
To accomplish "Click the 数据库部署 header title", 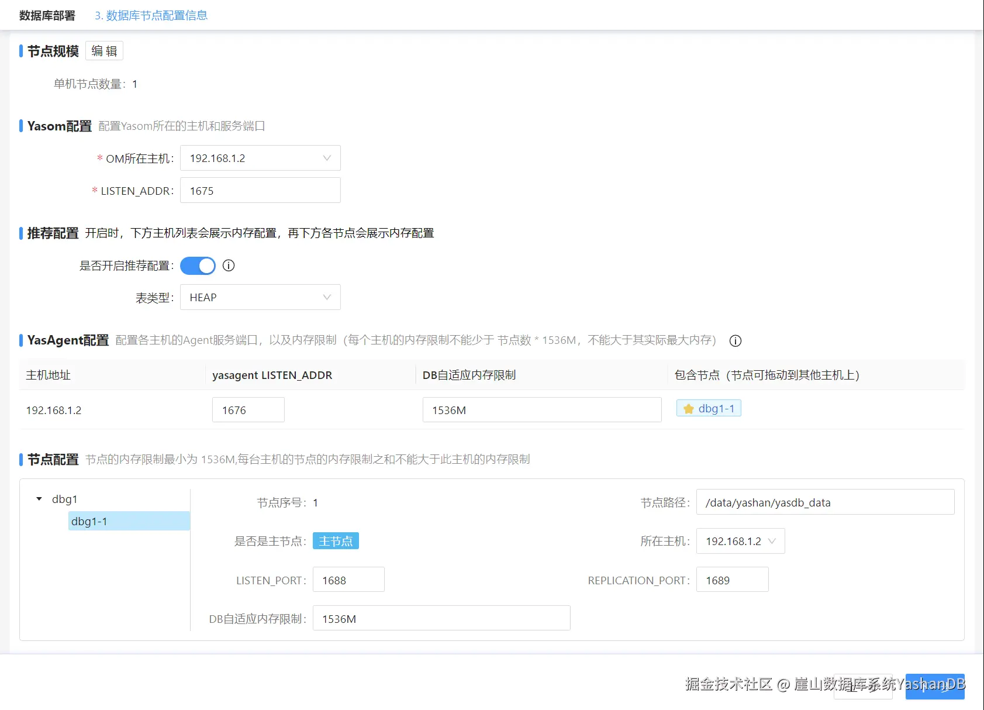I will pos(47,15).
